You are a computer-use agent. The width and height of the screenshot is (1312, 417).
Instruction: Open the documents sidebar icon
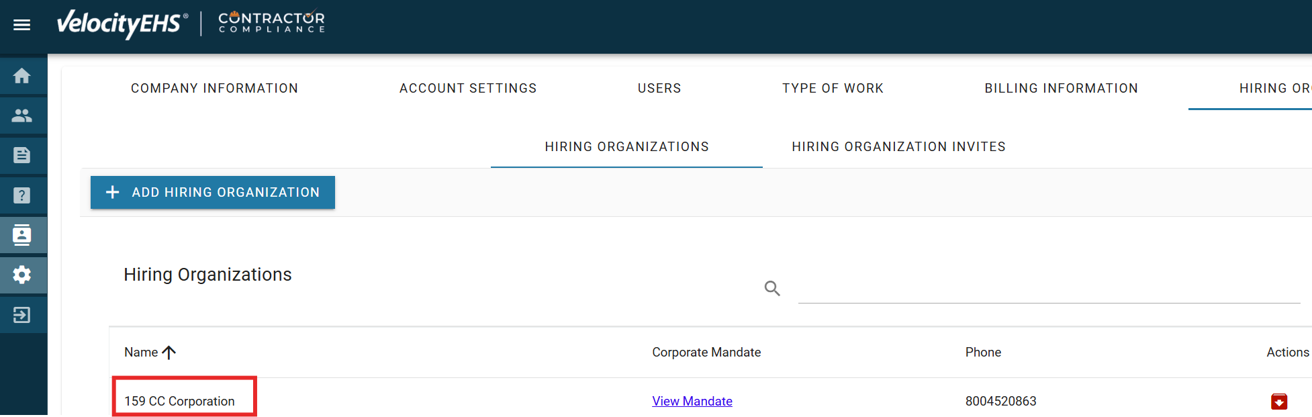[x=22, y=155]
